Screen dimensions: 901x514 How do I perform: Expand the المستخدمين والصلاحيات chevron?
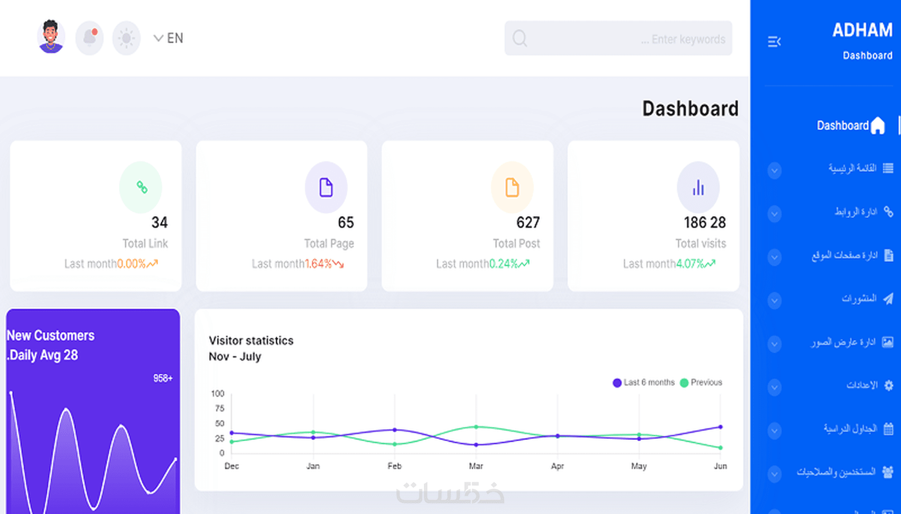(774, 473)
